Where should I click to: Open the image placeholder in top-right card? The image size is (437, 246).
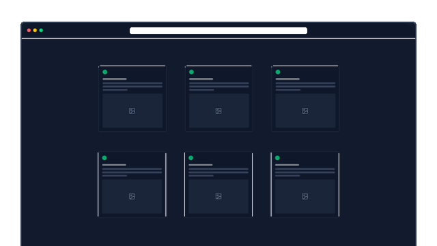click(x=305, y=111)
